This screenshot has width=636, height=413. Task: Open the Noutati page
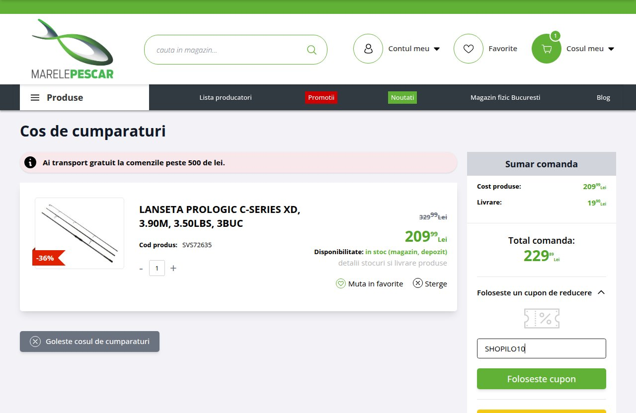[x=402, y=97]
